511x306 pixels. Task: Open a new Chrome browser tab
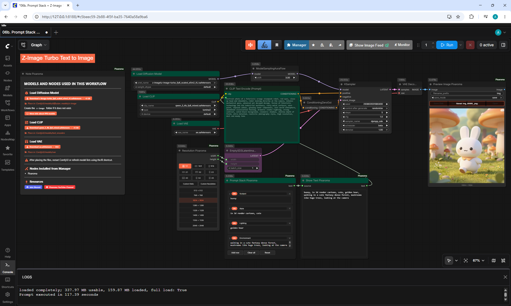78,5
